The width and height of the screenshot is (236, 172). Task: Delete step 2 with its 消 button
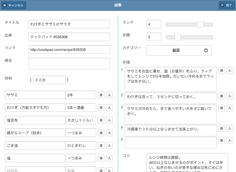(x=222, y=96)
